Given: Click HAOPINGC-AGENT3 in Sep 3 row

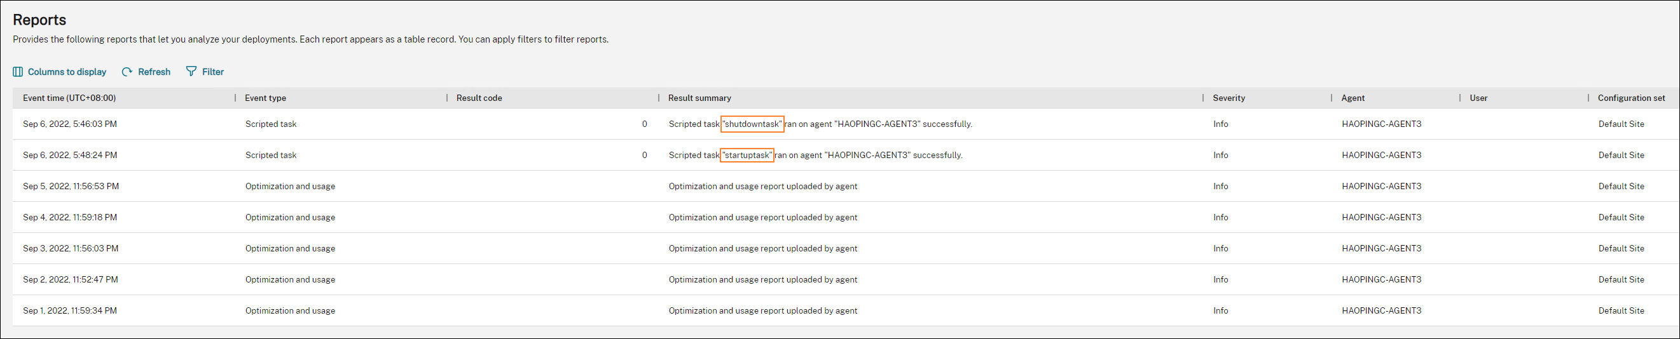Looking at the screenshot, I should tap(1381, 249).
